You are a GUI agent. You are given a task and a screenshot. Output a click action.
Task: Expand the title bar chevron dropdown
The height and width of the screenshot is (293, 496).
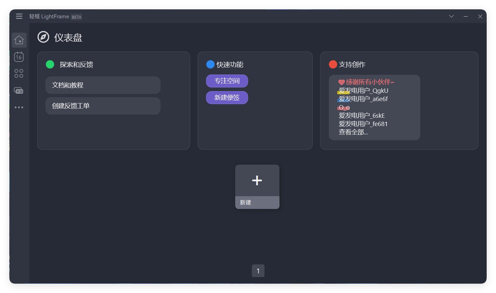[451, 16]
